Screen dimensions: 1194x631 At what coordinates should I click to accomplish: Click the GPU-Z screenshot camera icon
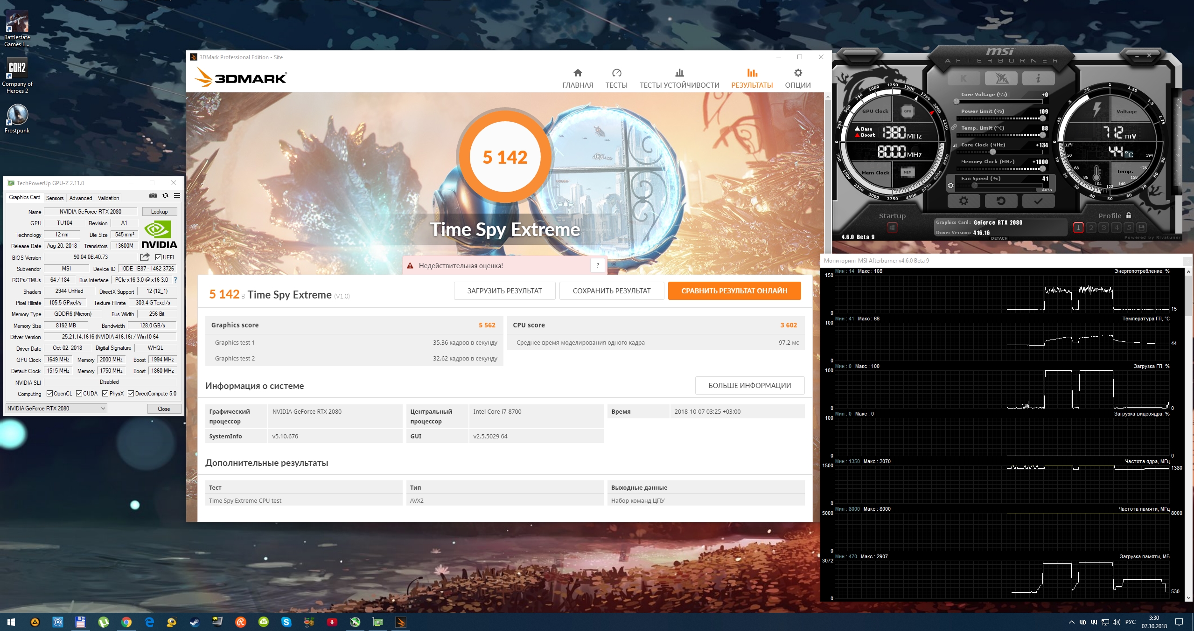pyautogui.click(x=153, y=196)
